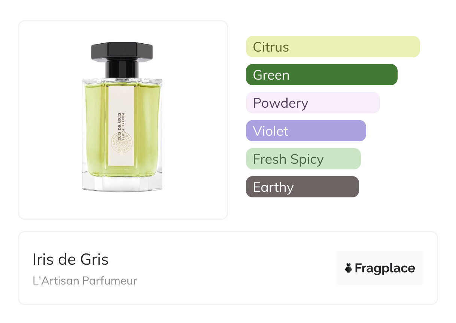Click the Fragplace wordmark text
This screenshot has width=456, height=323.
coord(385,268)
